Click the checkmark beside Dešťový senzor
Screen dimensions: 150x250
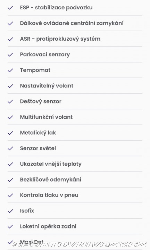(10, 101)
